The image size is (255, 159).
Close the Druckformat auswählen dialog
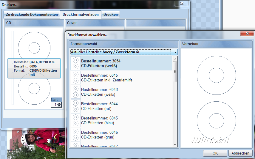click(247, 33)
